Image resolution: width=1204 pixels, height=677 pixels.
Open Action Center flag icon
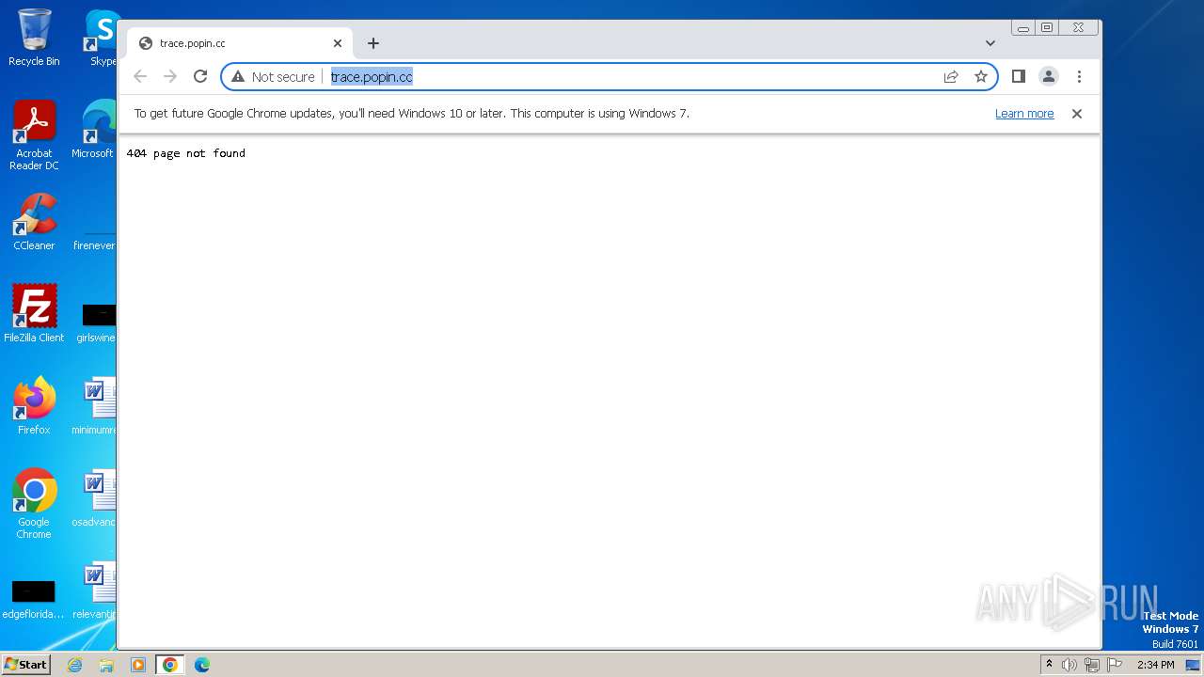(1115, 665)
